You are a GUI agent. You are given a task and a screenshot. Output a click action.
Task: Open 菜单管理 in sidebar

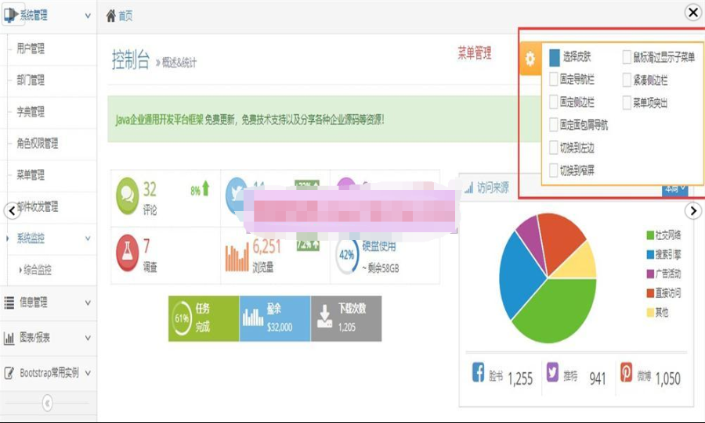coord(31,175)
